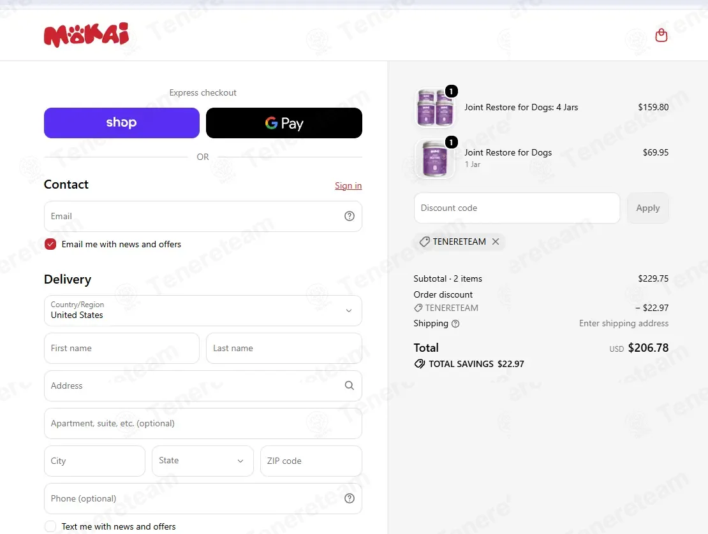Click the Enter shipping address text
The image size is (708, 534).
(x=624, y=323)
